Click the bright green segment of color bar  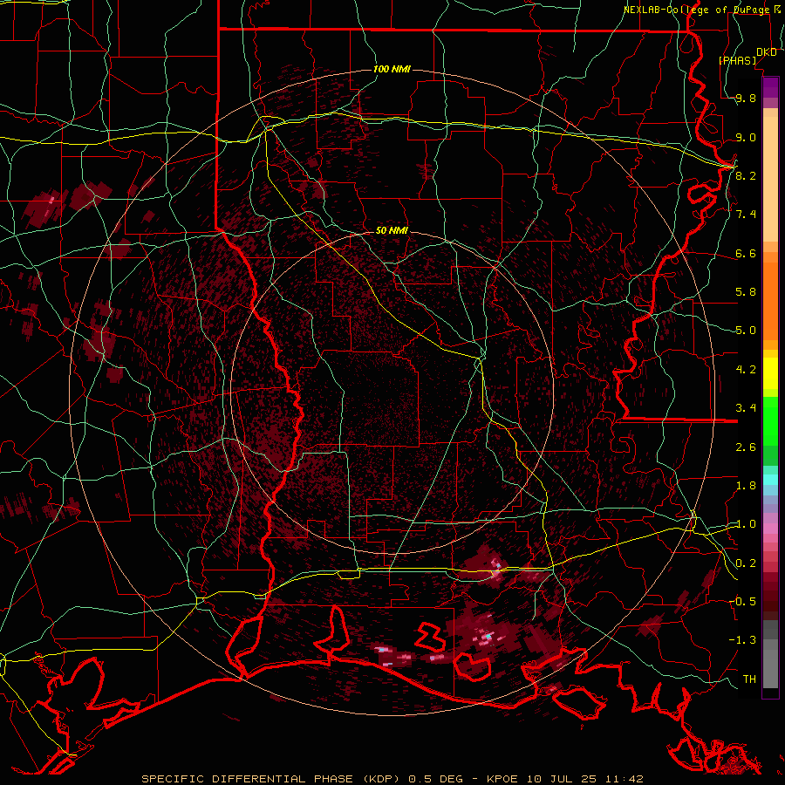(770, 421)
